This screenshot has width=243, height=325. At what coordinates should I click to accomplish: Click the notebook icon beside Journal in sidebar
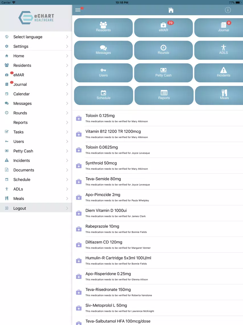tap(7, 84)
